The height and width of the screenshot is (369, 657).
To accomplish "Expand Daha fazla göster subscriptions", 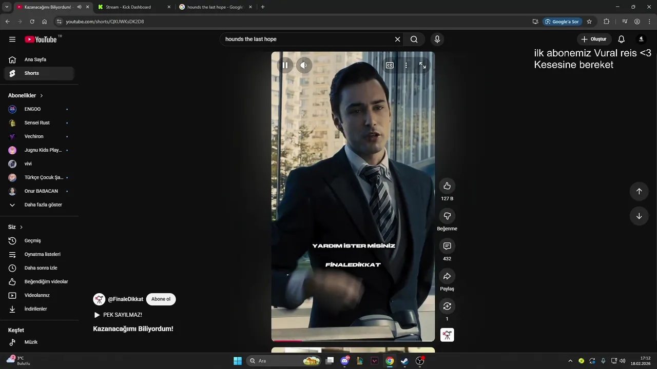I will tap(39, 205).
